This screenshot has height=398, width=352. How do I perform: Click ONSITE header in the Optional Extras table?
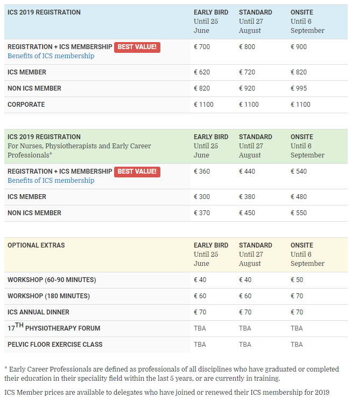coord(302,245)
